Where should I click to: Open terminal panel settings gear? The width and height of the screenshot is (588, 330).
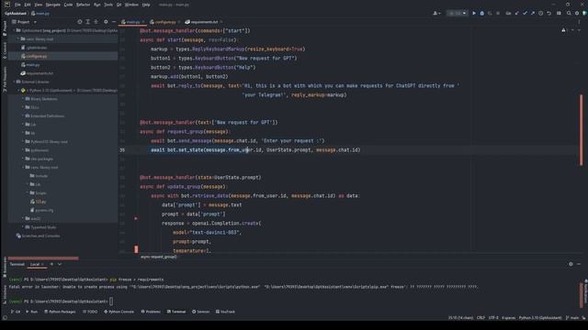(x=571, y=264)
